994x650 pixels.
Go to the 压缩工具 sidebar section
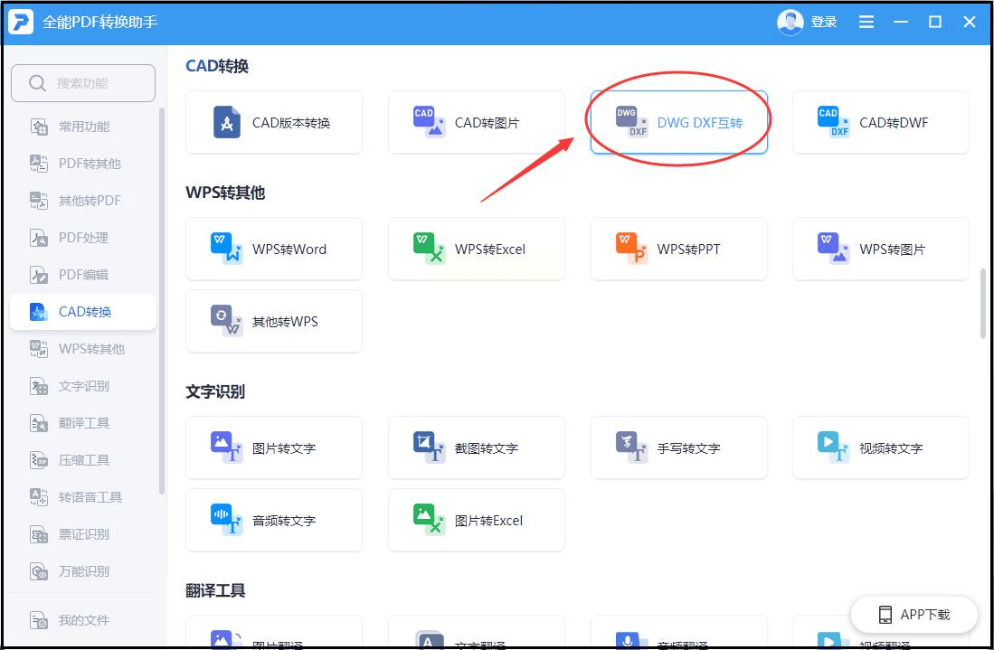(x=83, y=460)
